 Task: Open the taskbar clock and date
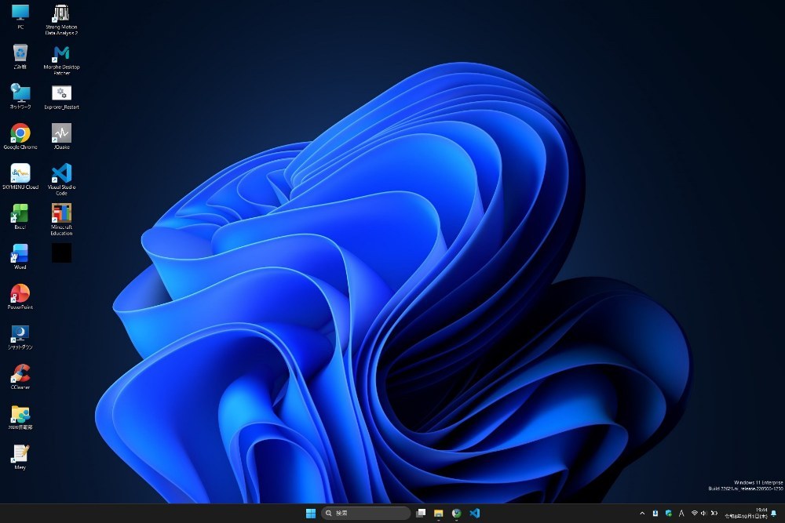click(x=746, y=513)
